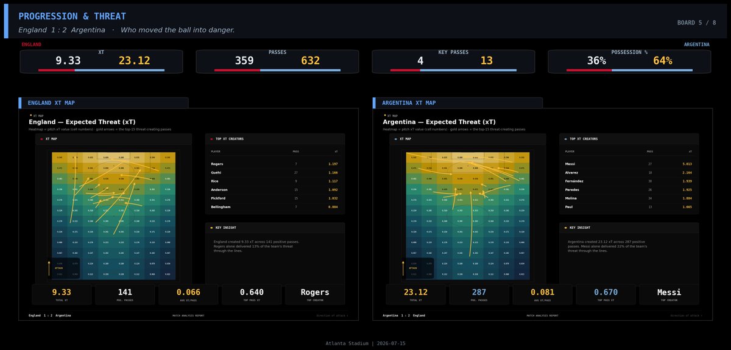Click Argentina's xT value 23.12 in the XT card
This screenshot has width=731, height=350.
tap(134, 61)
